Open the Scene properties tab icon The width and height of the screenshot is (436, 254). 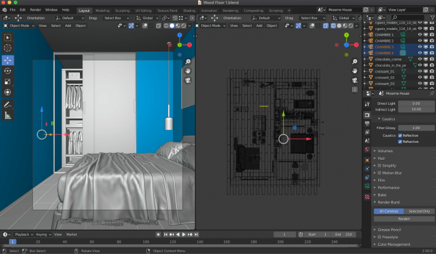[367, 140]
